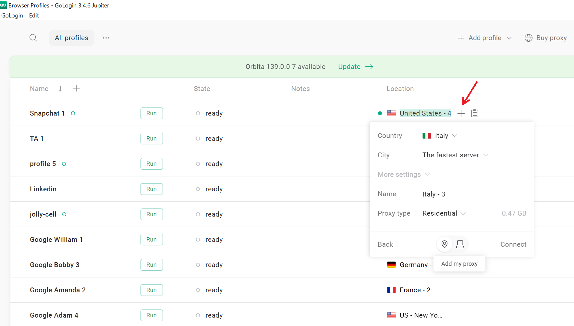The height and width of the screenshot is (326, 574).
Task: Click the Germany location in Google Bobby 3 row
Action: click(x=416, y=265)
